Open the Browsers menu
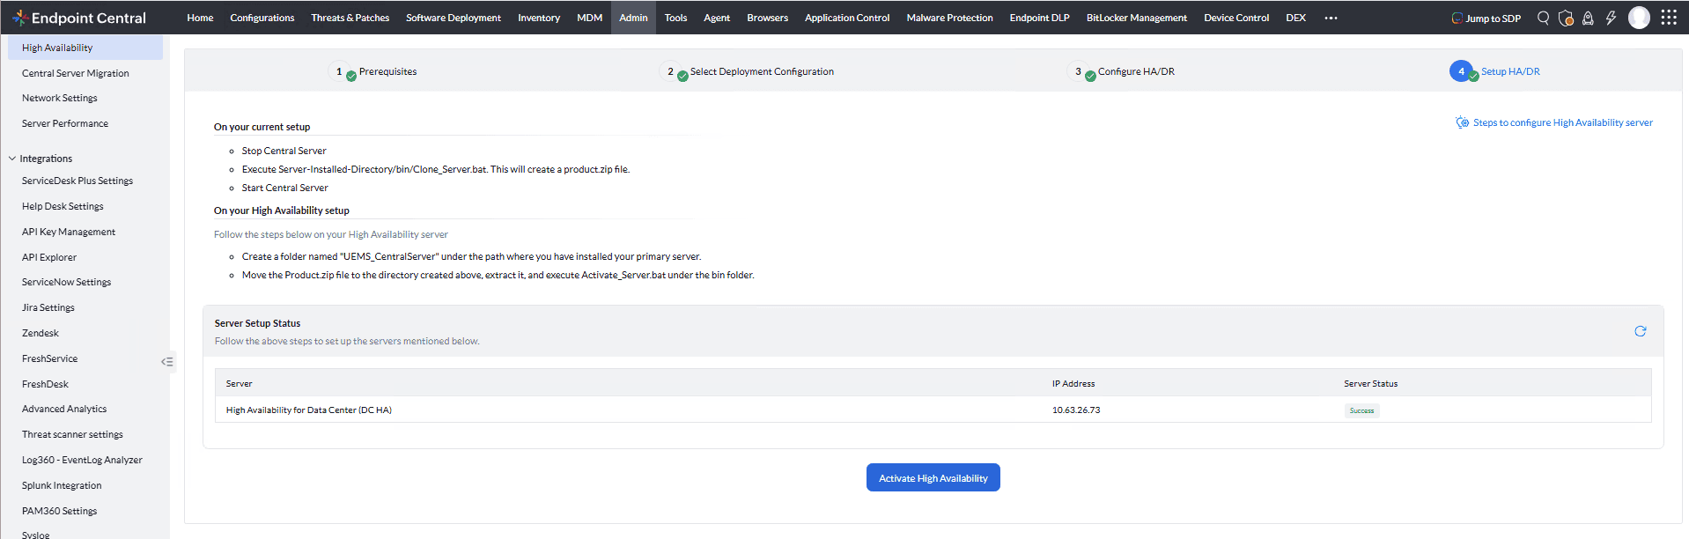 click(x=767, y=18)
